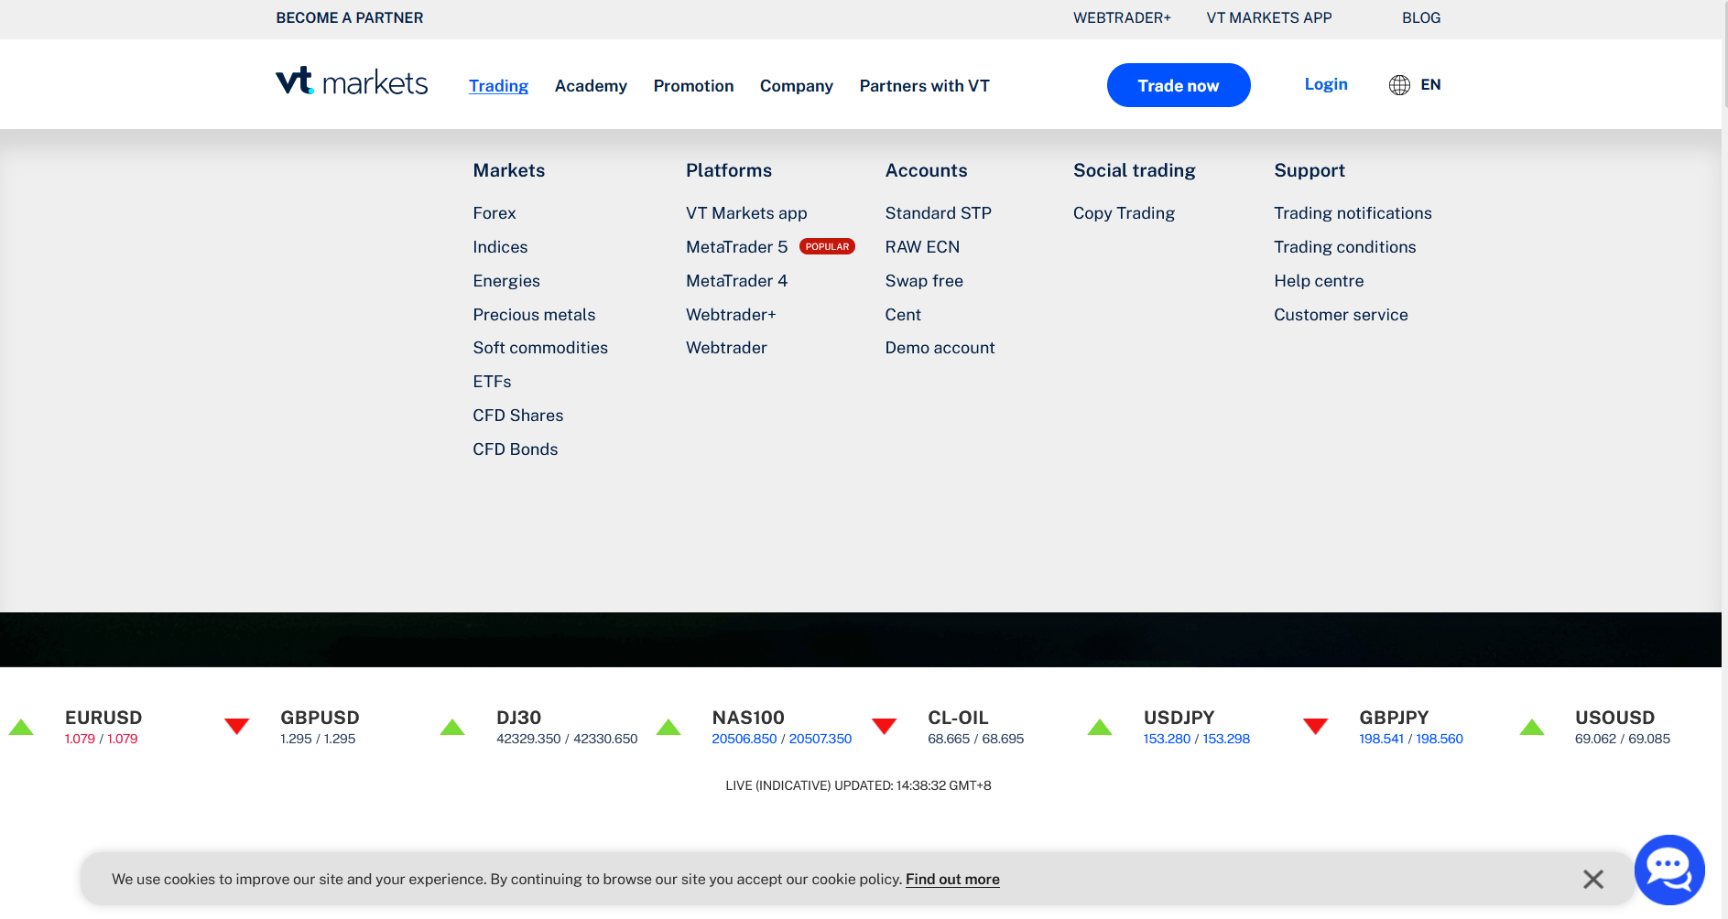Click the VT Markets logo
This screenshot has height=919, width=1728.
pyautogui.click(x=352, y=82)
